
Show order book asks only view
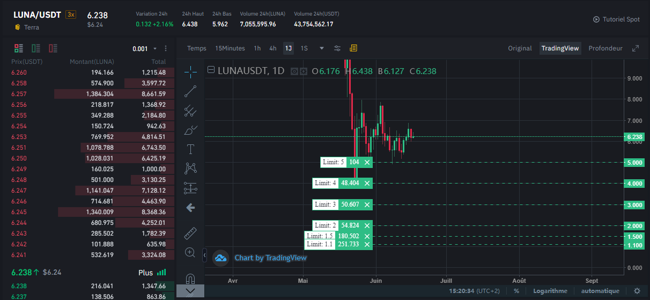[x=53, y=48]
